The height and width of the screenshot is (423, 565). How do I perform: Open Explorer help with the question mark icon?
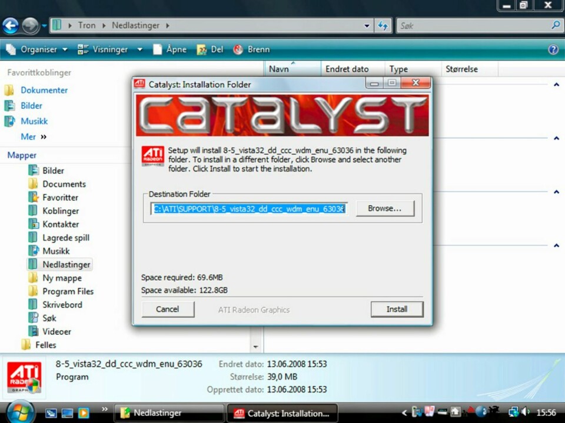[553, 49]
